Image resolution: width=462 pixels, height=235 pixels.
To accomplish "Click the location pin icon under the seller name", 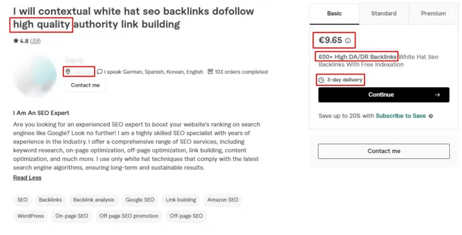I will [x=68, y=72].
